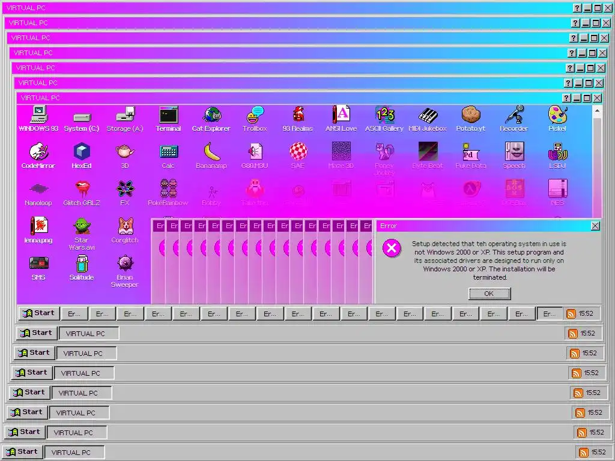This screenshot has width=615, height=461.
Task: Open the WINDOWS 93 computer icon
Action: 38,118
